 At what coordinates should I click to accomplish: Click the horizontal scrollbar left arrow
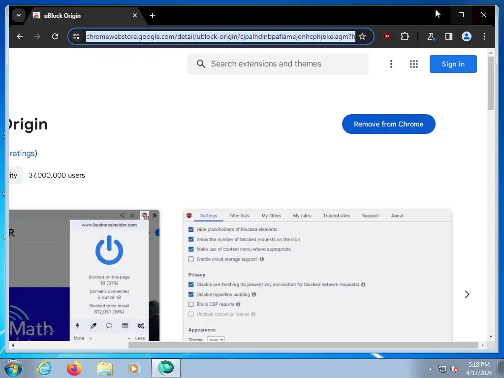(x=13, y=345)
